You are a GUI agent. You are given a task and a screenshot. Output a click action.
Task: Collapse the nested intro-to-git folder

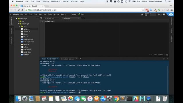coord(18,24)
